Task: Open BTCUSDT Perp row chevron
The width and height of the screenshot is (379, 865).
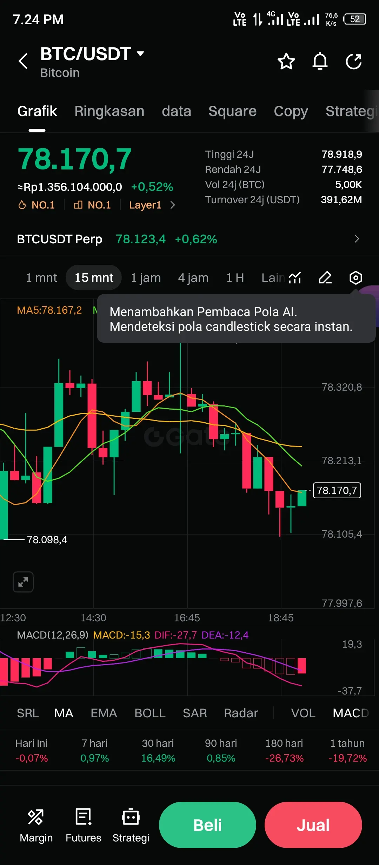Action: click(357, 239)
